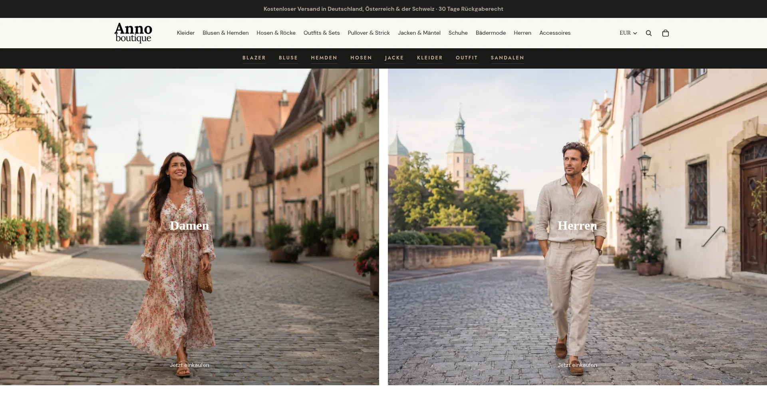
Task: Click the Herren banner heading
Action: pyautogui.click(x=577, y=226)
